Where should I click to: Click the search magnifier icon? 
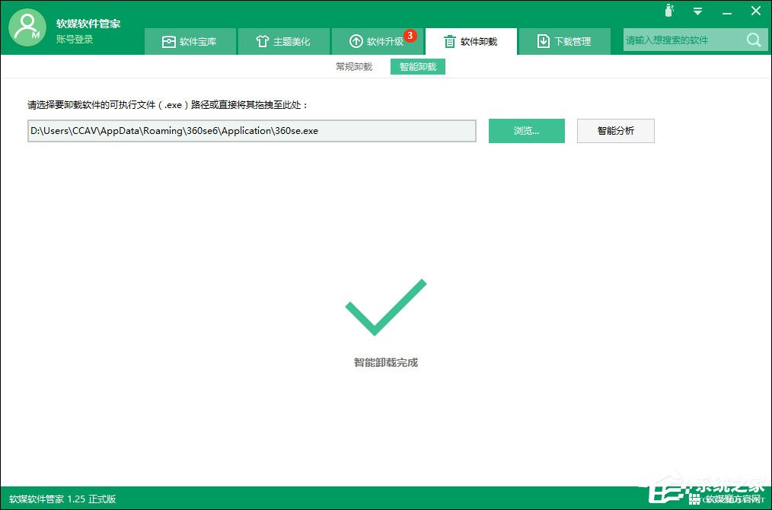pos(754,40)
